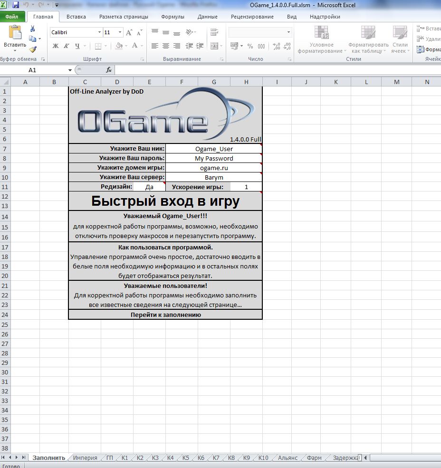
Task: Click the ogame.ru domain cell
Action: [214, 168]
